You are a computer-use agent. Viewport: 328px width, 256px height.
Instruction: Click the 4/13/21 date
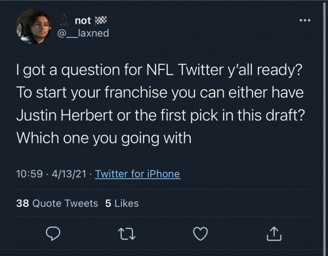click(69, 174)
